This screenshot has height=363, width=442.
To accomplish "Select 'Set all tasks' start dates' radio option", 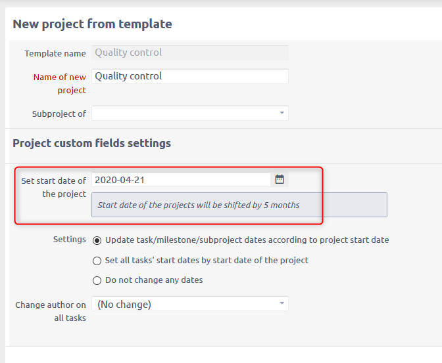I will coord(97,261).
